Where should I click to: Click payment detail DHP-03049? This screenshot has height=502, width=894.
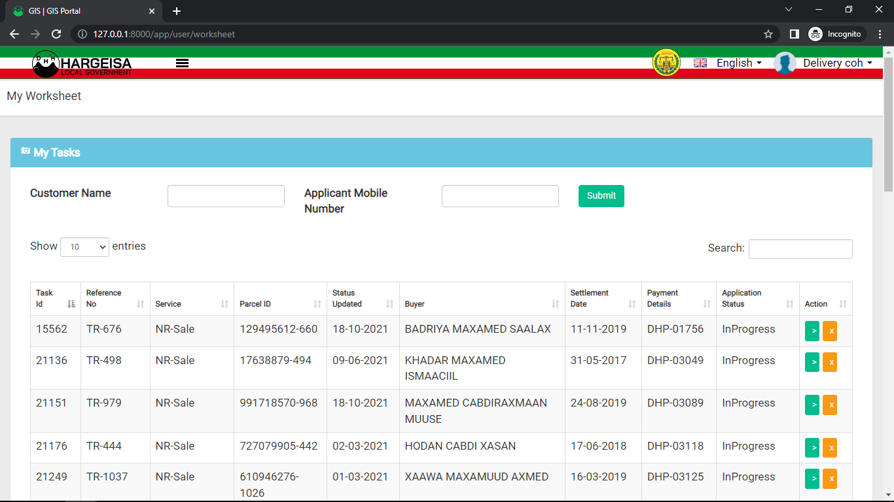[x=675, y=360]
